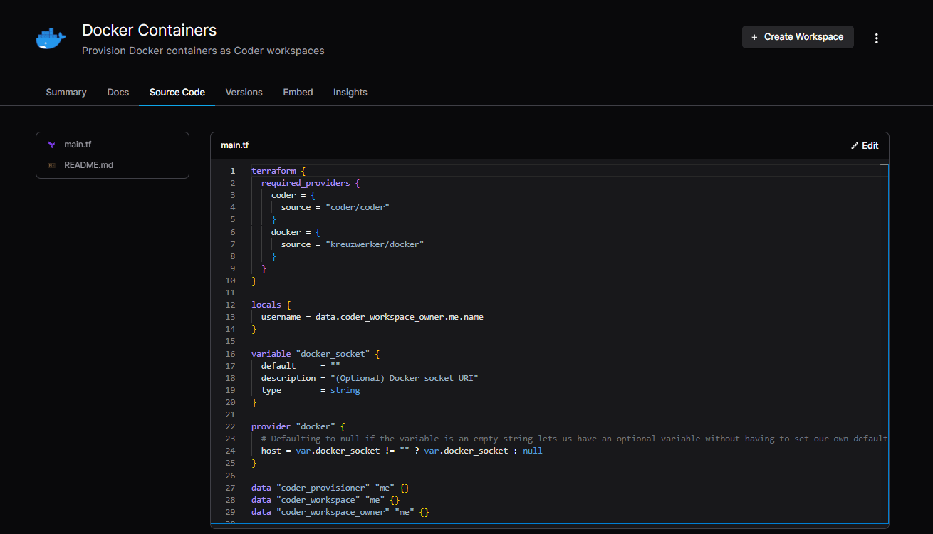The image size is (933, 534).
Task: Click the "locals {" code line
Action: coord(271,305)
